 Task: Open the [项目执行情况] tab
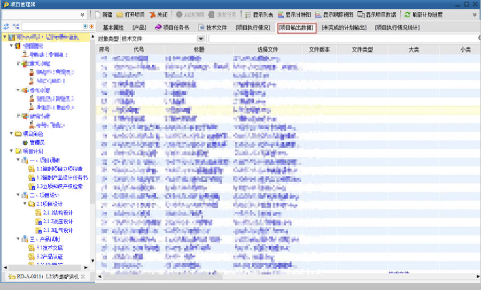point(253,28)
